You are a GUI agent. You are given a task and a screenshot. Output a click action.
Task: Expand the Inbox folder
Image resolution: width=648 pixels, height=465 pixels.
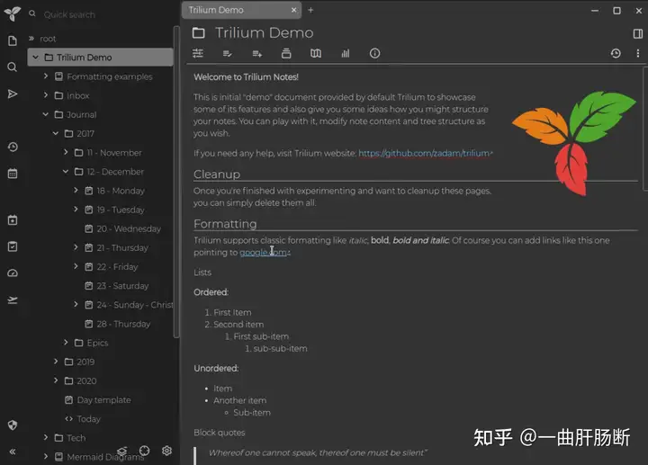(x=46, y=95)
